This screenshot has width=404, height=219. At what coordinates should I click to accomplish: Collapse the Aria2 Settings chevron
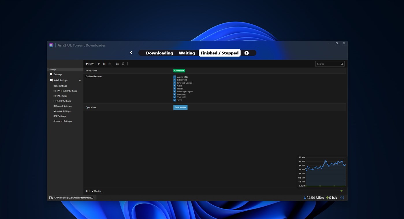(x=80, y=80)
